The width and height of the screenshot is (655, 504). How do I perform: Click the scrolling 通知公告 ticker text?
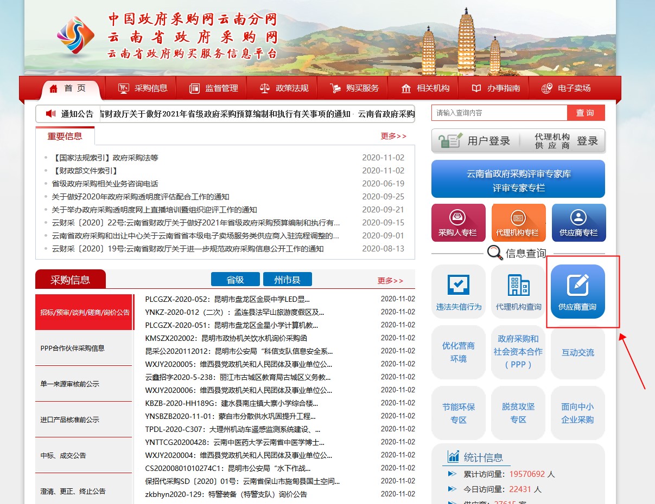(256, 114)
